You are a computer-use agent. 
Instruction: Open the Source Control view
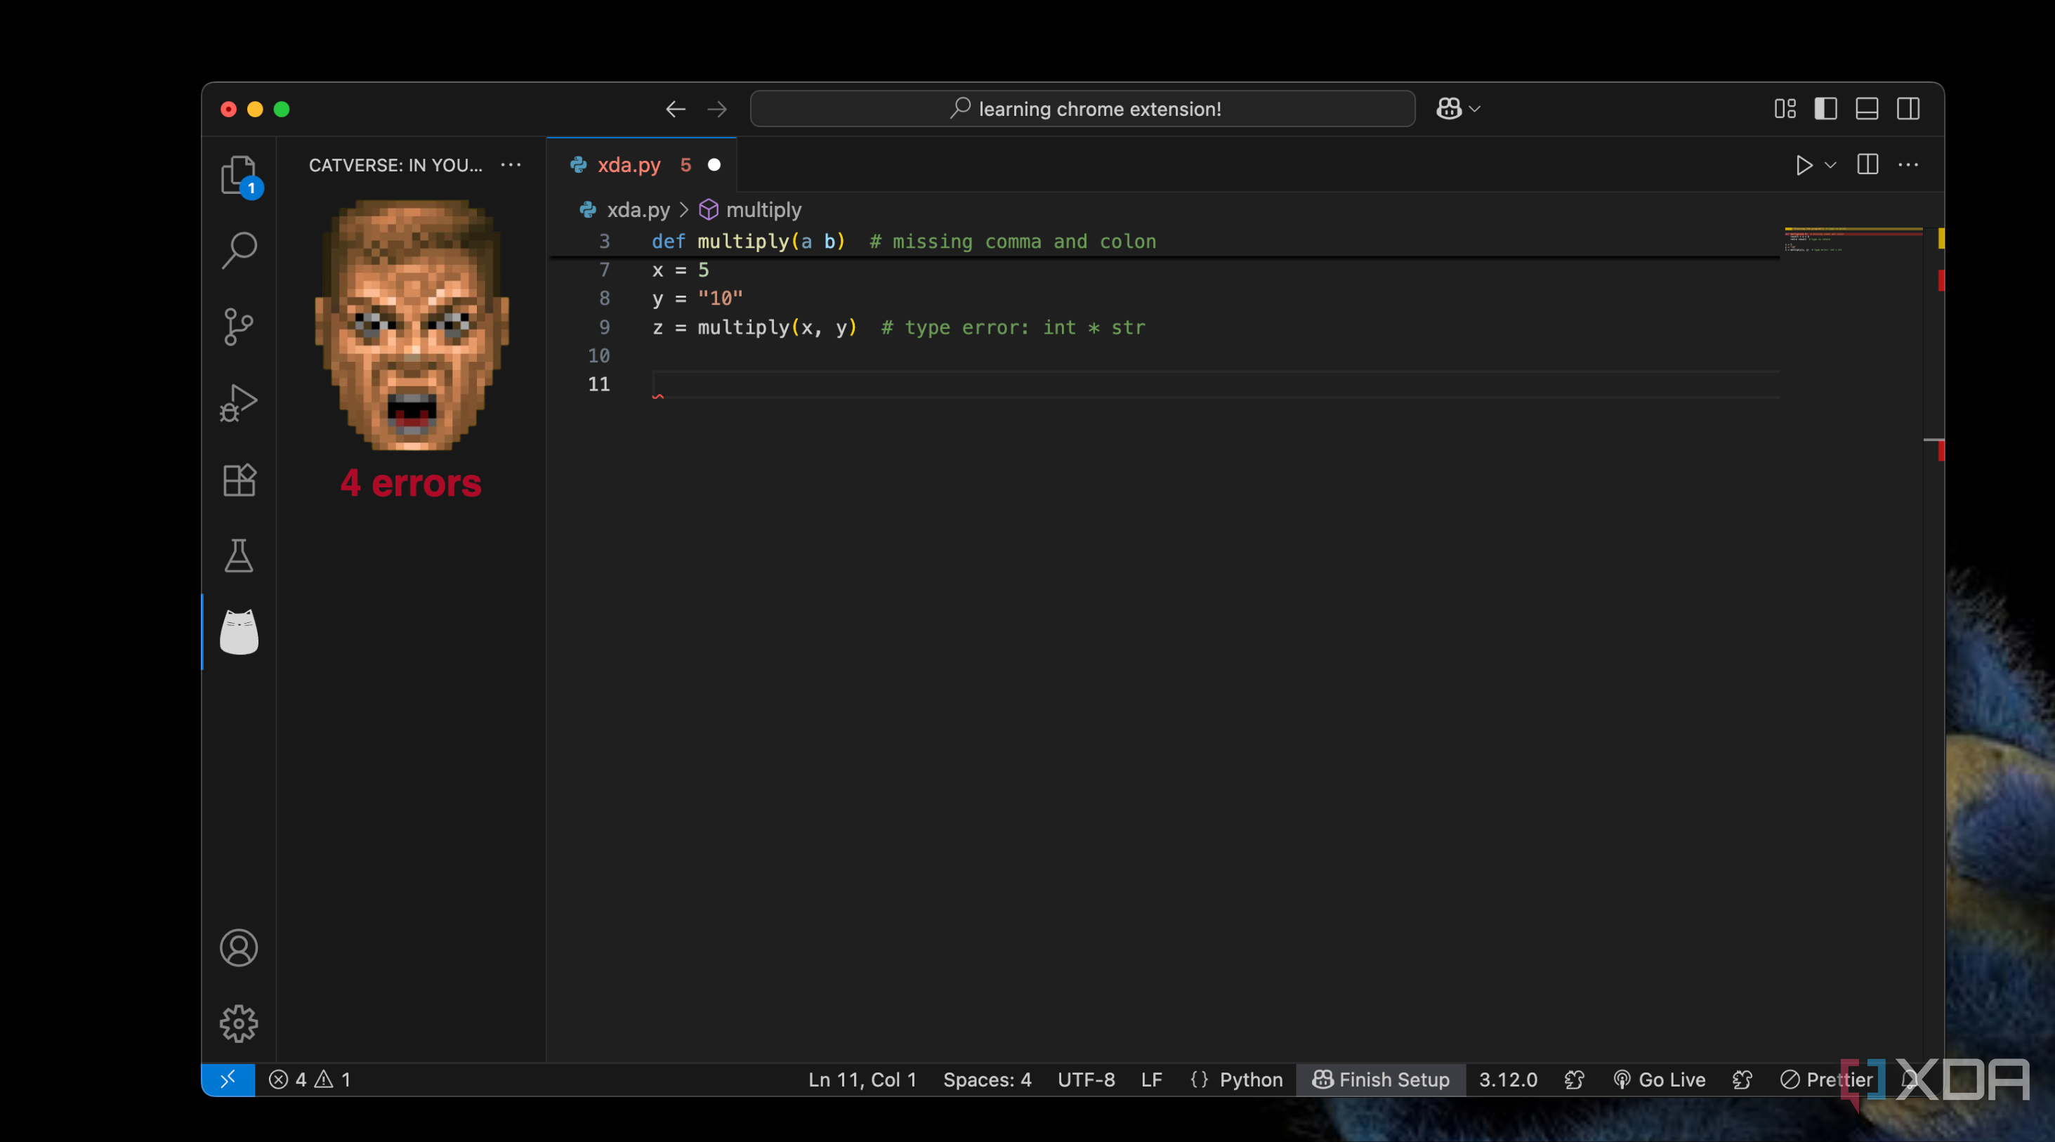tap(239, 327)
